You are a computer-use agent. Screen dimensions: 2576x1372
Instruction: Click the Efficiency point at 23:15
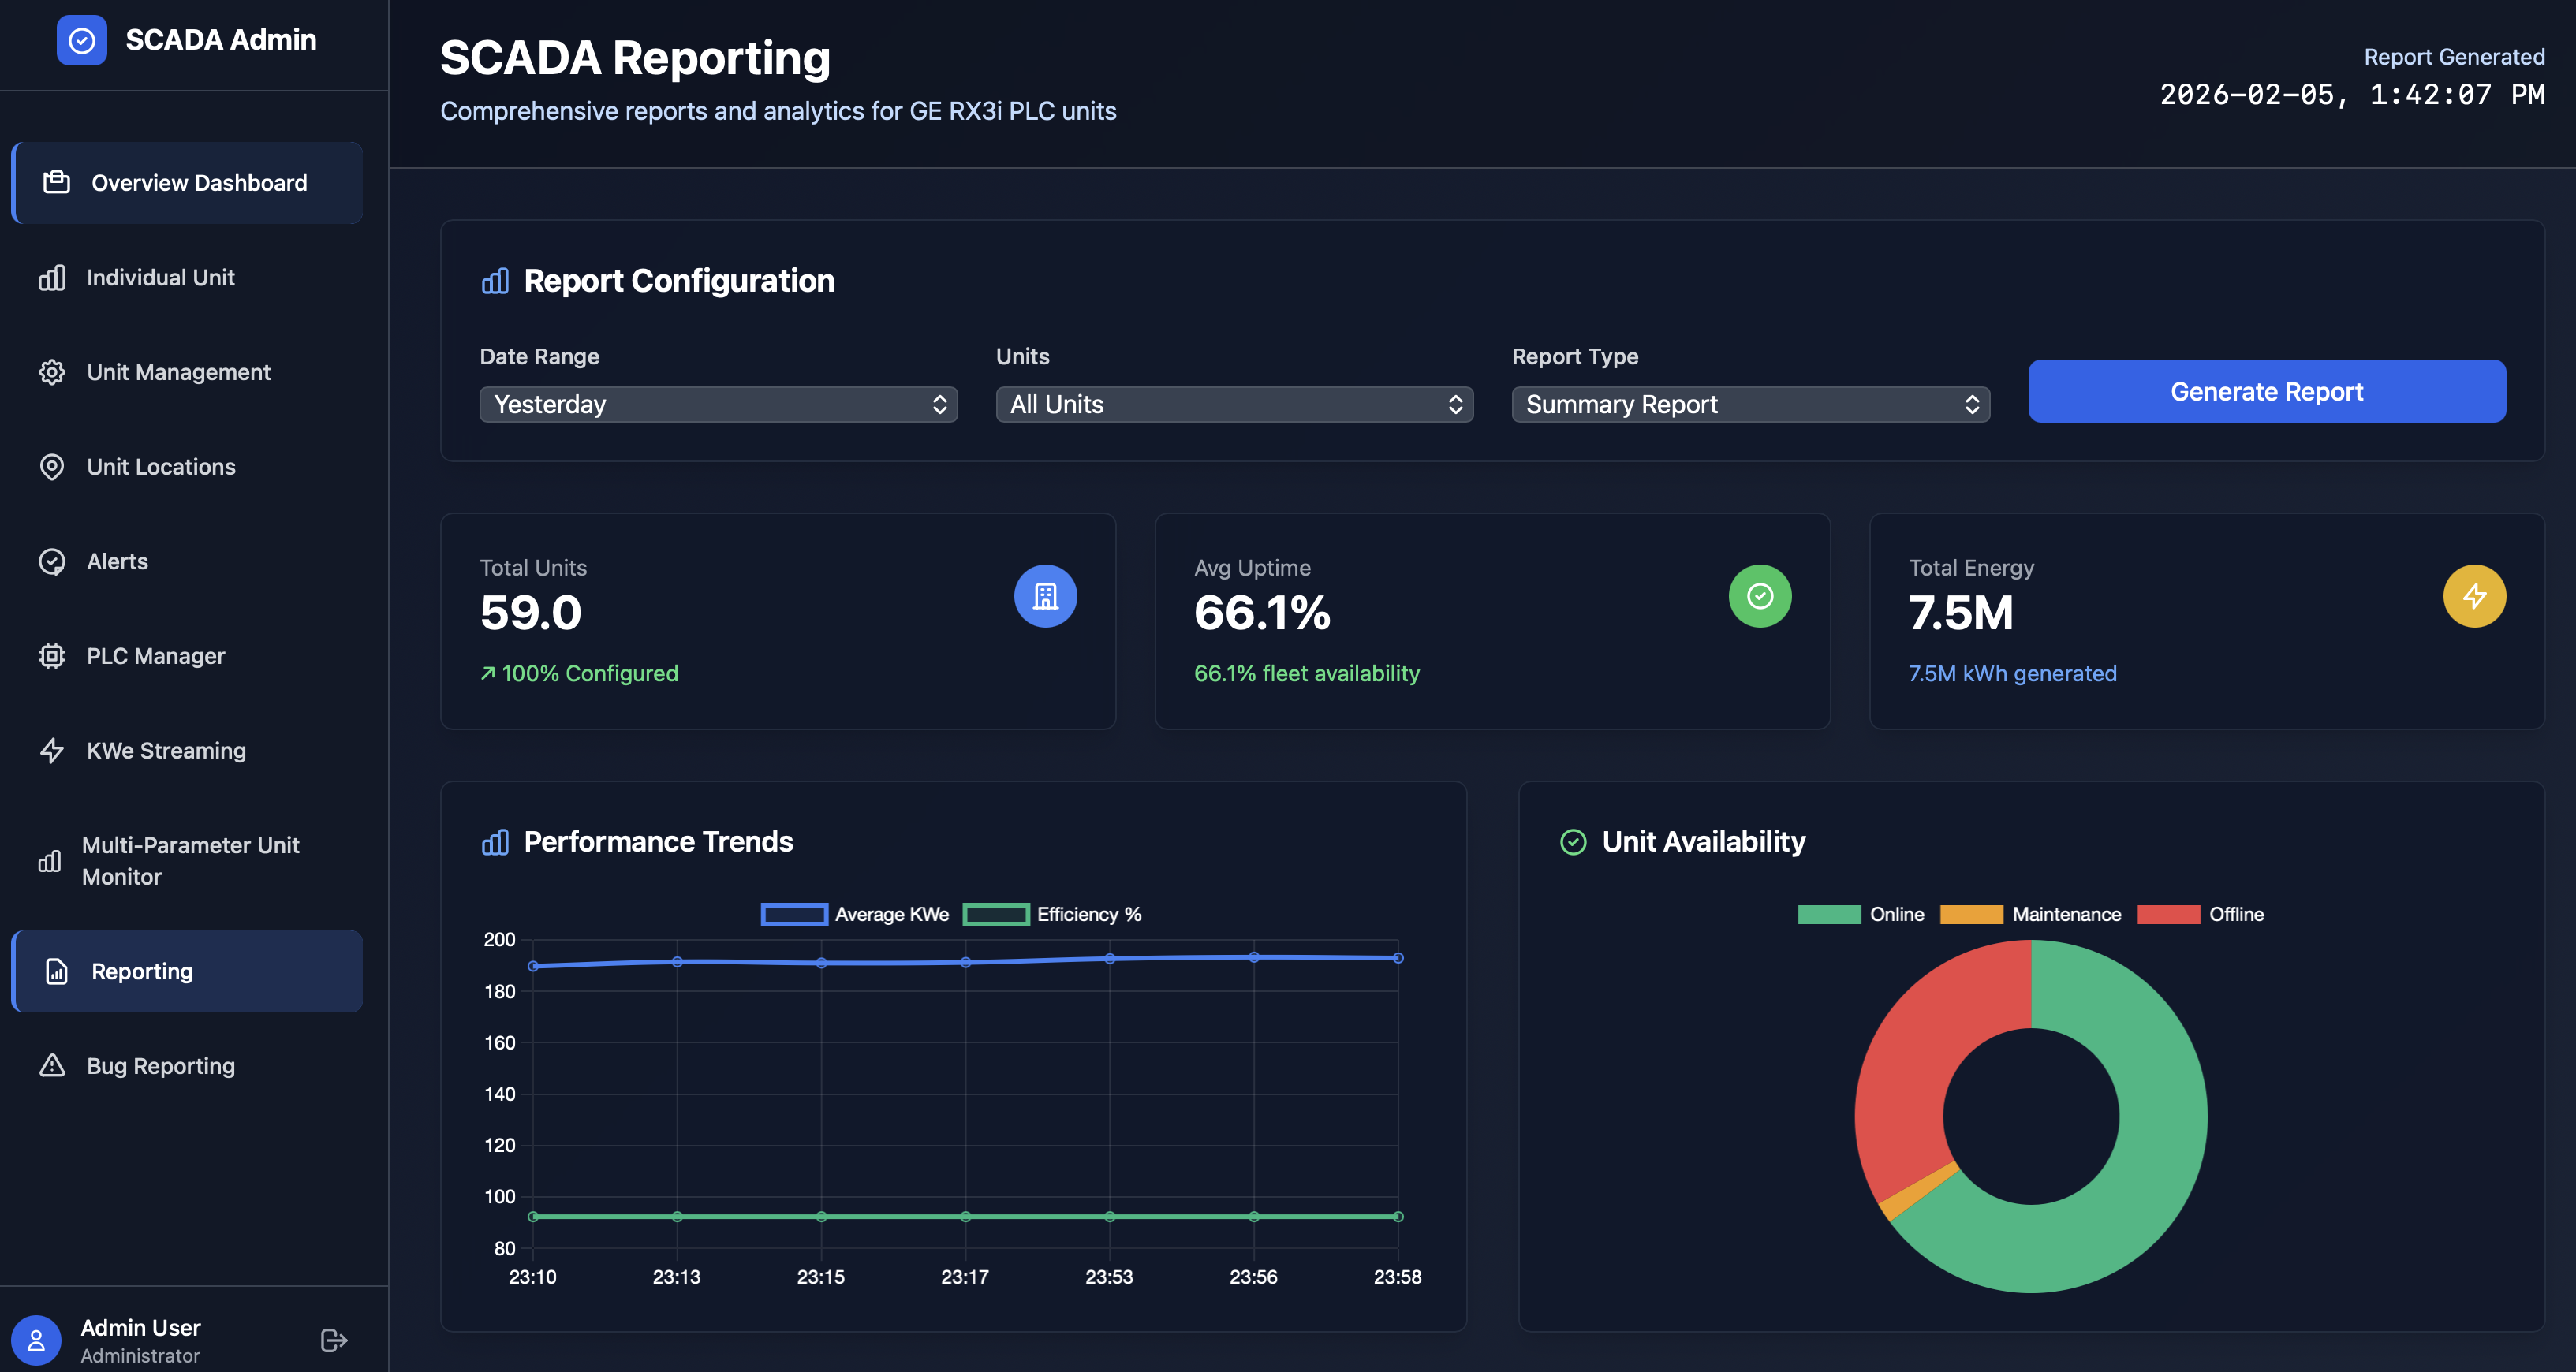[821, 1216]
